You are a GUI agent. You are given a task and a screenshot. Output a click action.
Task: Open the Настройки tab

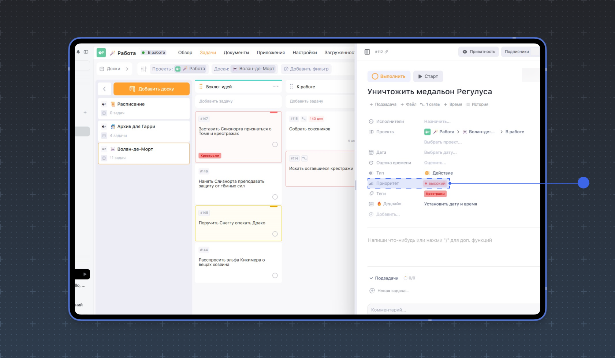click(305, 53)
